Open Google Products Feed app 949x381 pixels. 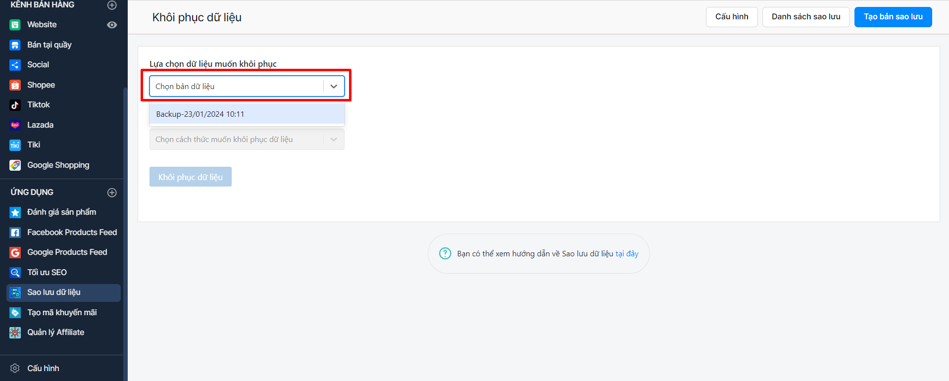67,252
